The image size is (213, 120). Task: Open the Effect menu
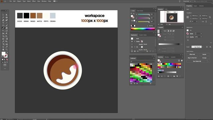tap(34, 1)
